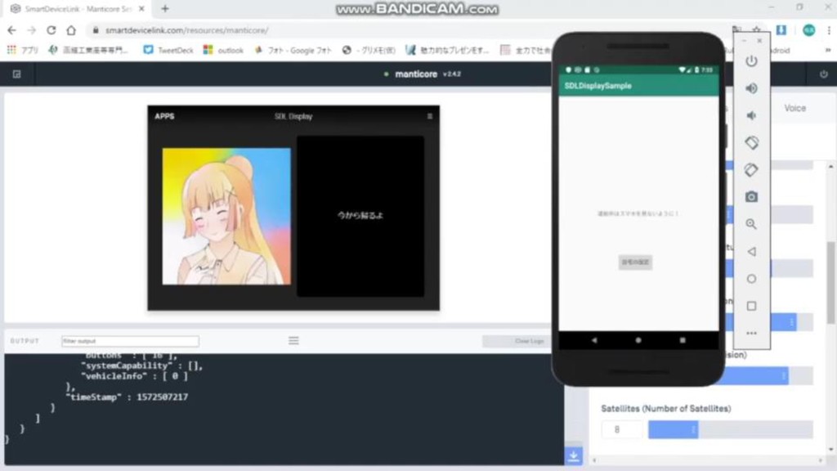Viewport: 837px width, 471px height.
Task: Open the アプリ apps shortcut
Action: click(x=22, y=50)
